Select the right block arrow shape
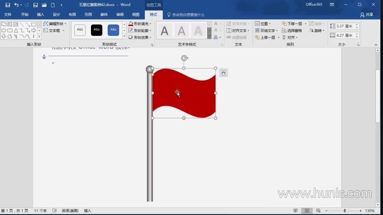 pyautogui.click(x=34, y=31)
